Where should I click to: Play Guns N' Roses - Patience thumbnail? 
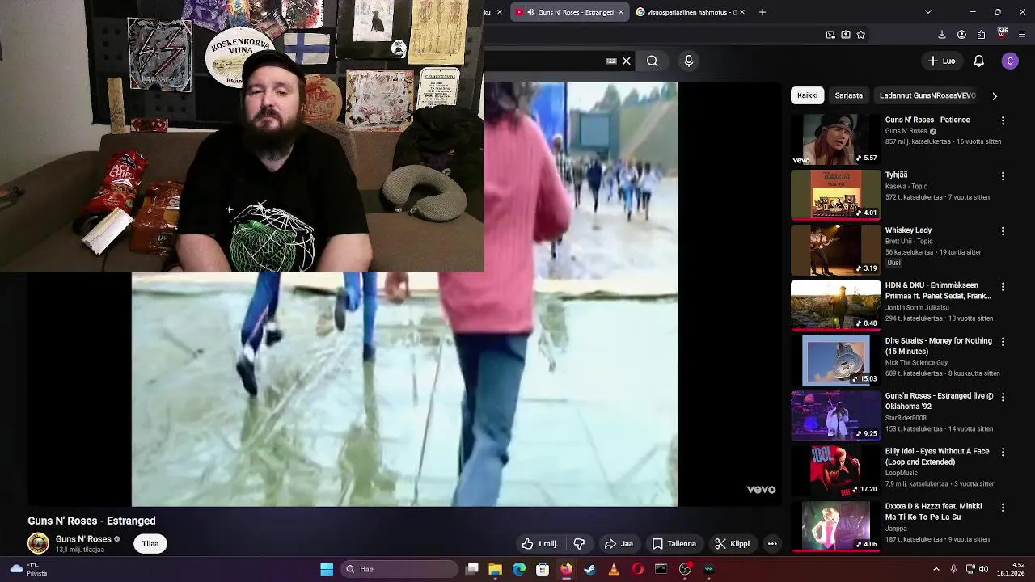pos(835,139)
